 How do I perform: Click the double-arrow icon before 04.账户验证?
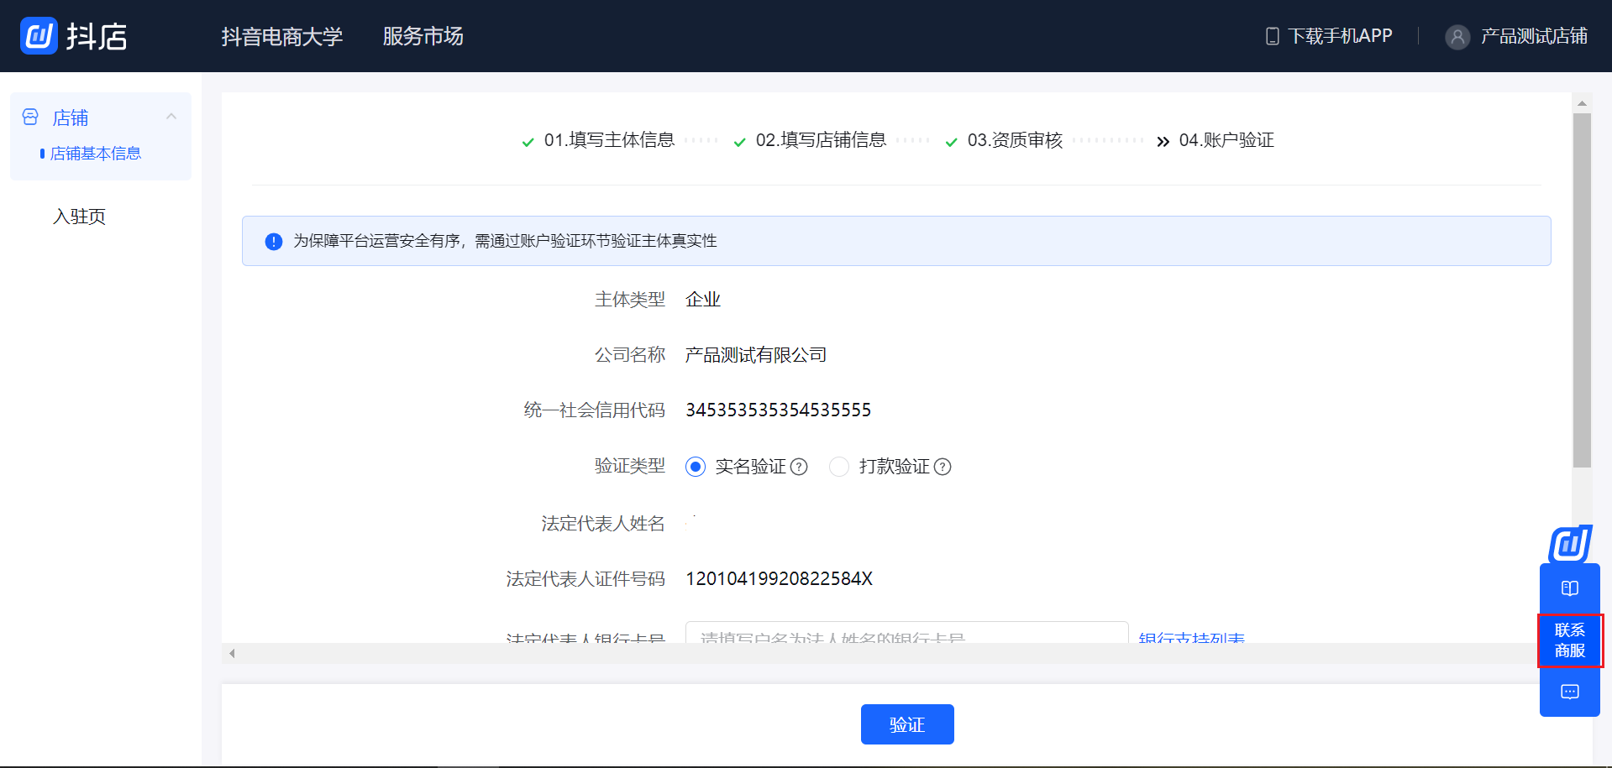point(1163,142)
